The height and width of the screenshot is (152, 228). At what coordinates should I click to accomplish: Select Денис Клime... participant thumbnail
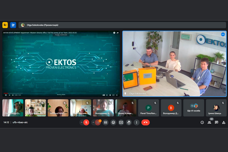point(126,108)
